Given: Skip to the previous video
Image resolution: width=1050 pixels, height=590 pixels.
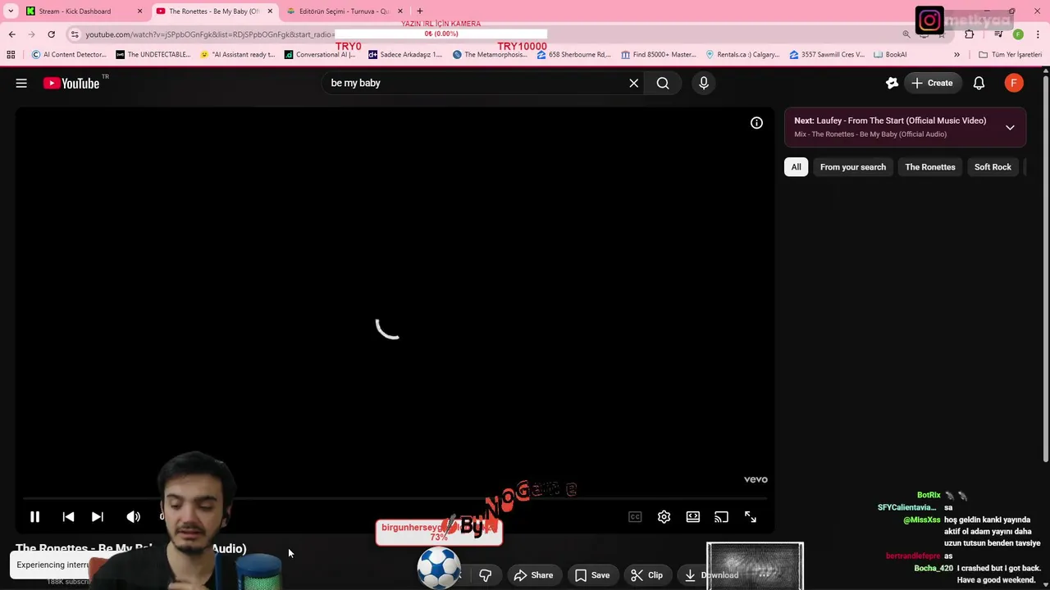Looking at the screenshot, I should point(68,517).
